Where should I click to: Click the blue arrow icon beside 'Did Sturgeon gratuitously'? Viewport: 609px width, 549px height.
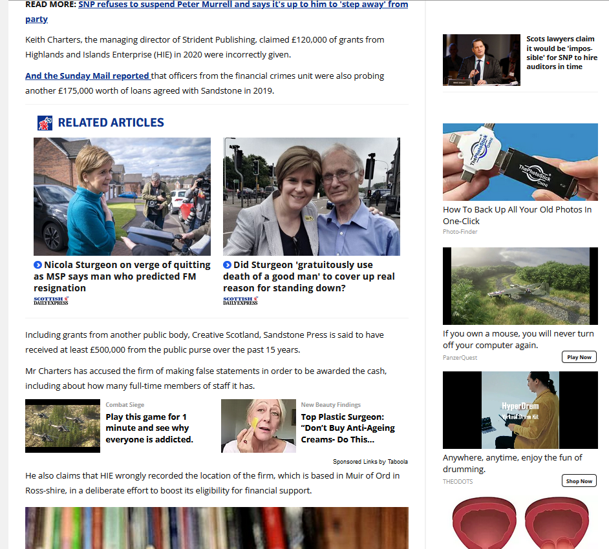pos(227,265)
